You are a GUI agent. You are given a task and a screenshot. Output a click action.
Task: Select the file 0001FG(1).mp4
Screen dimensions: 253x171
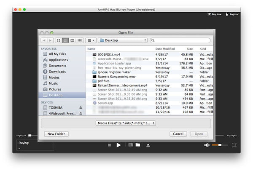[x=150, y=54]
